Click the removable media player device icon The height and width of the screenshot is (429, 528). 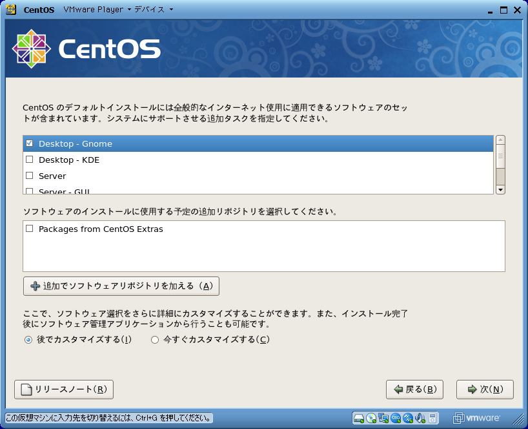[432, 418]
